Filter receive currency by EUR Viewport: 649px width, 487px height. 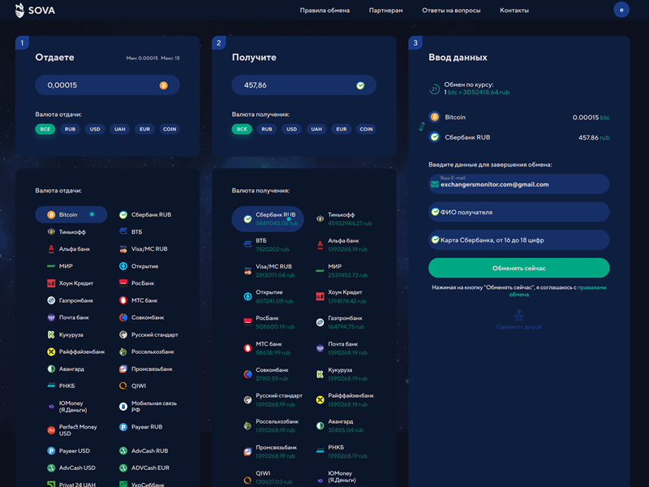[x=341, y=129]
